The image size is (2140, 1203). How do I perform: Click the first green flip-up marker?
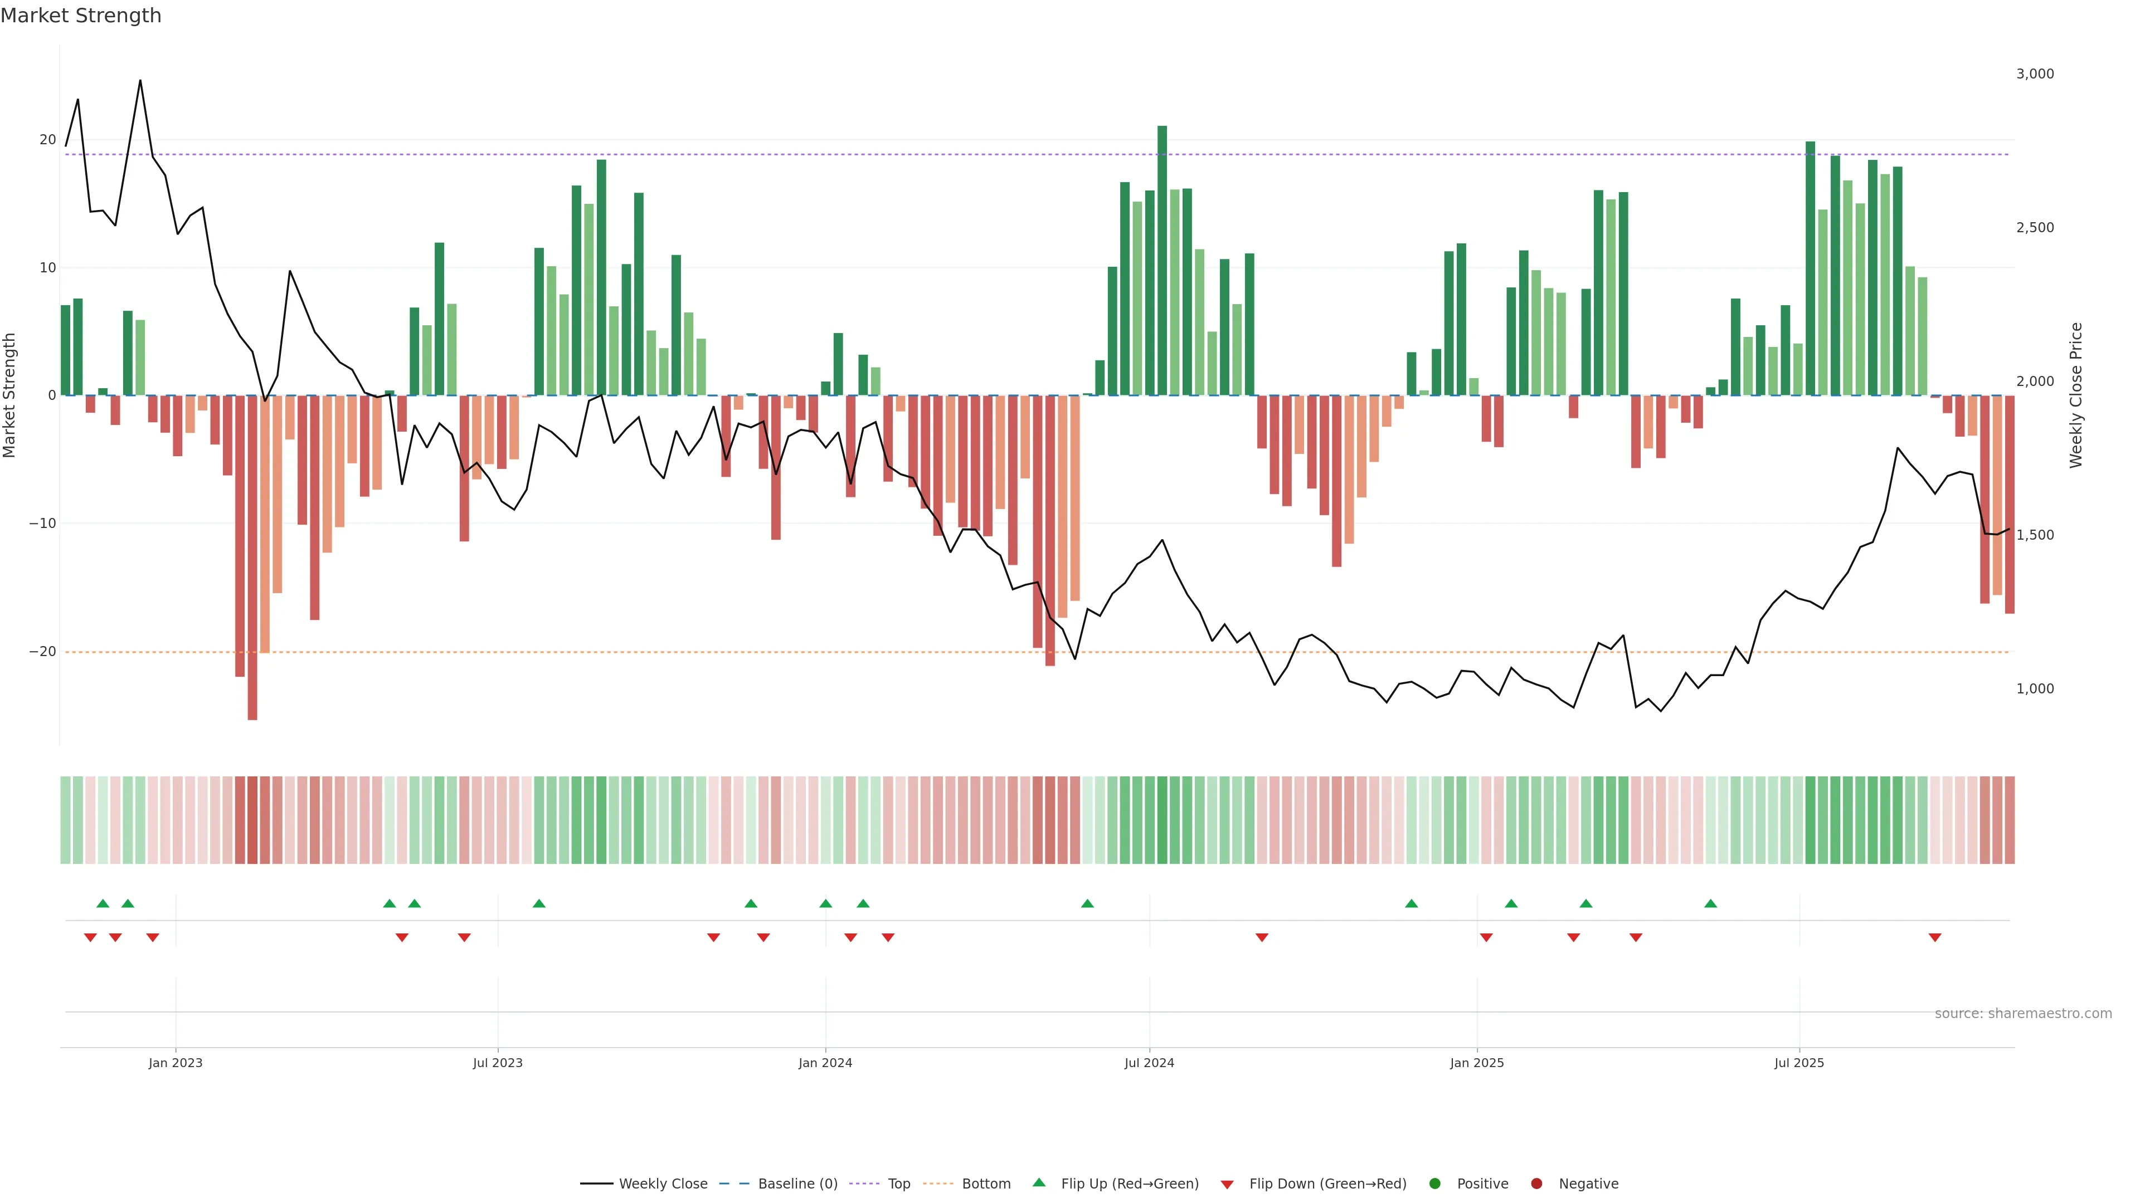click(103, 903)
